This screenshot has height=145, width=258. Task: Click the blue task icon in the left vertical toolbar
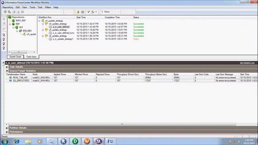pyautogui.click(x=4, y=48)
